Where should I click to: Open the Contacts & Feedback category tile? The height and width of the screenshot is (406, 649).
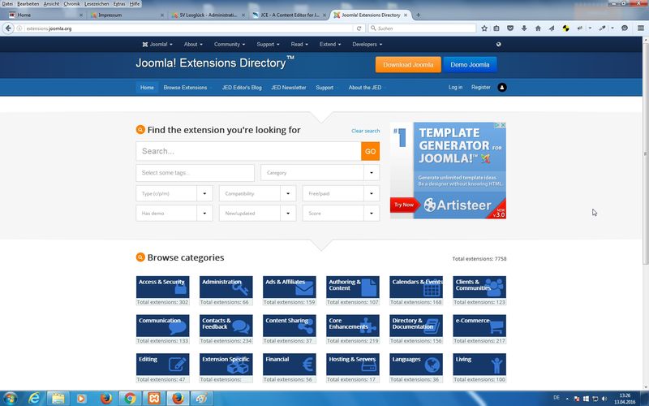(x=226, y=326)
